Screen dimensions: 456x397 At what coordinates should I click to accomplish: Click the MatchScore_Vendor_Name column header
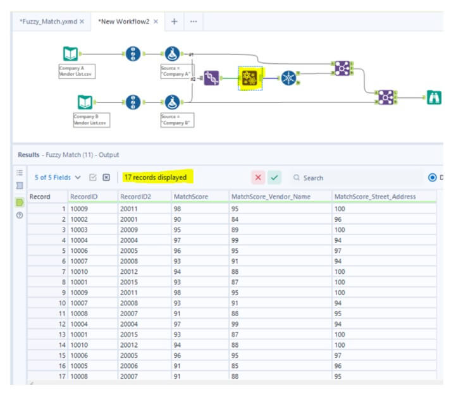[280, 197]
